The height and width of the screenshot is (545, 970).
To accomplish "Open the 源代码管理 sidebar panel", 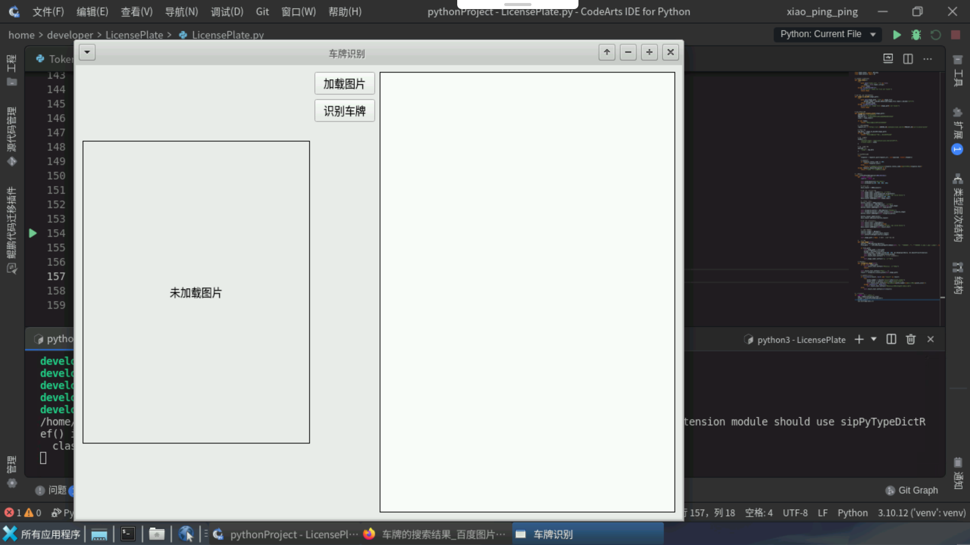I will coord(12,130).
